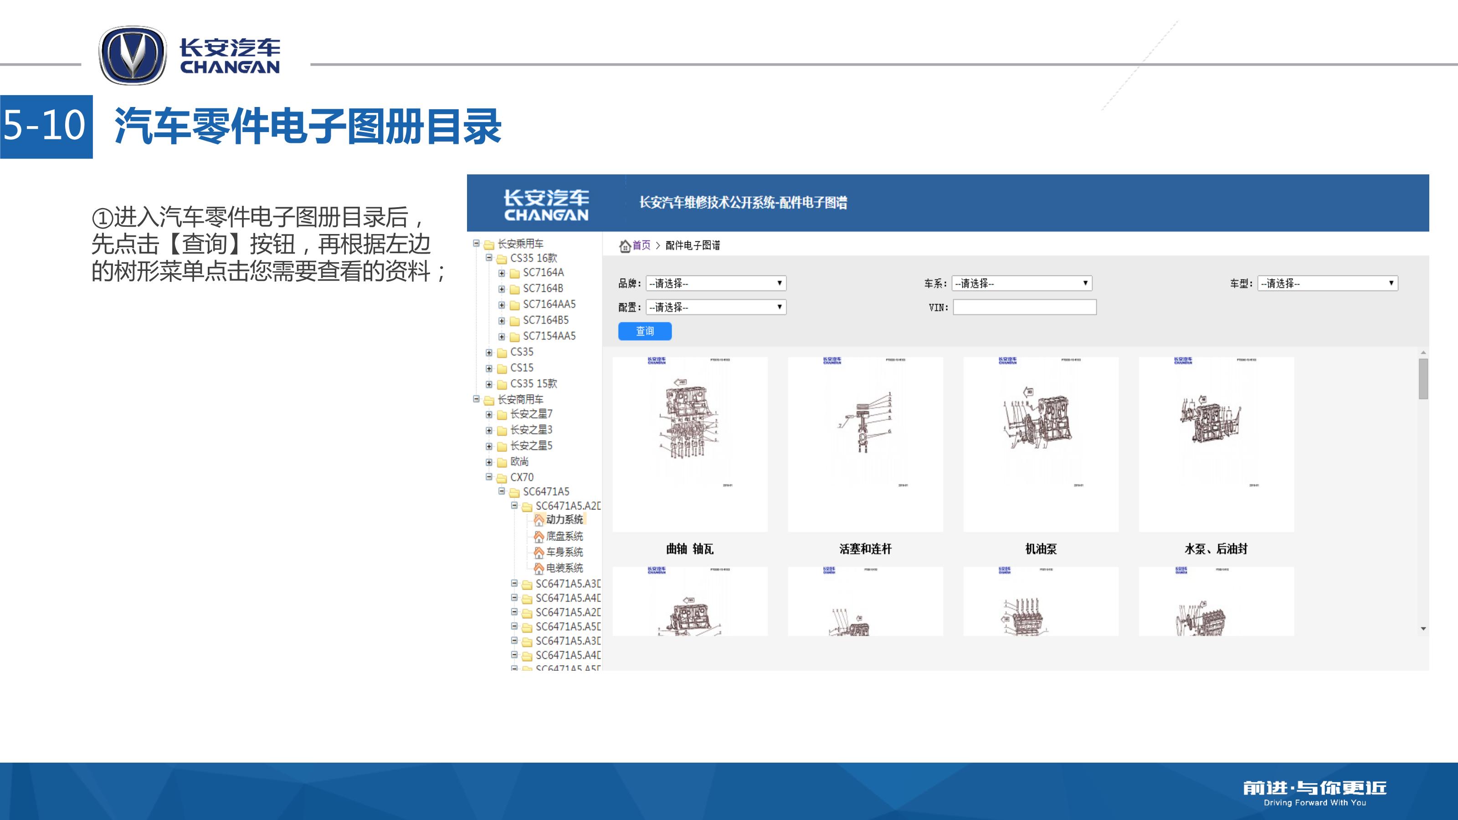The image size is (1458, 820).
Task: Go to 首页 breadcrumb link
Action: coord(641,245)
